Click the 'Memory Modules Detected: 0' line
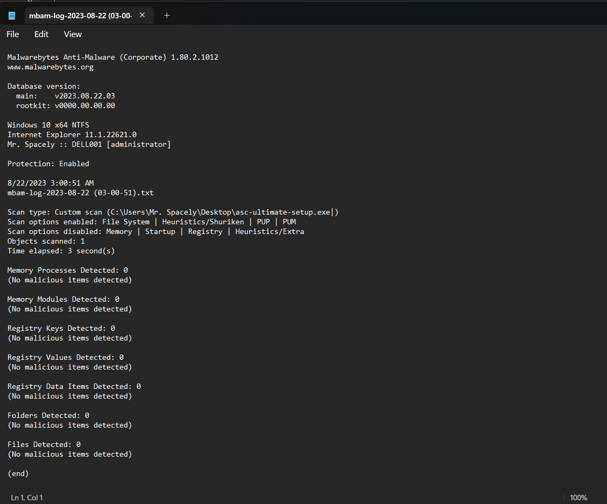607x504 pixels. [63, 299]
